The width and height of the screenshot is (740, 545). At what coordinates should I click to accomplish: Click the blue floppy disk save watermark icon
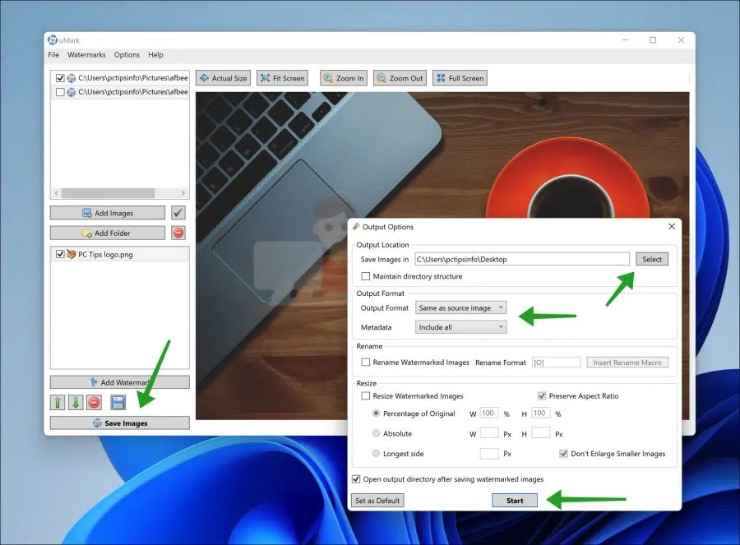[118, 402]
